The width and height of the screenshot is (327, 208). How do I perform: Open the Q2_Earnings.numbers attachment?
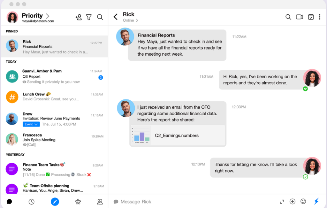[x=178, y=135]
